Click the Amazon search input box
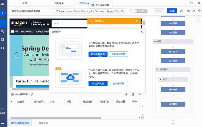202x127 pixels. point(74,24)
